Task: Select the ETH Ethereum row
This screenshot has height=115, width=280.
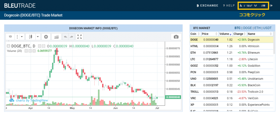Action: tap(231, 53)
